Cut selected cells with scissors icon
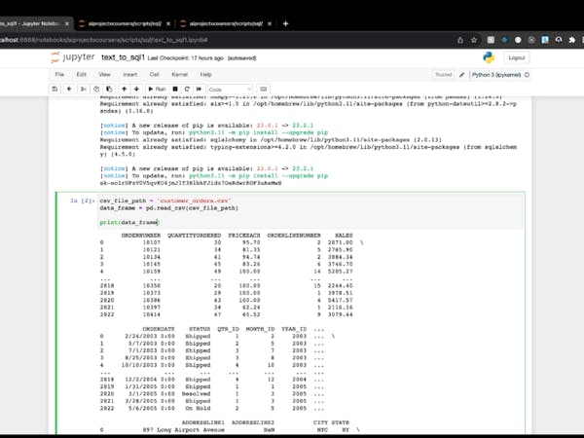The image size is (584, 438). coord(84,89)
